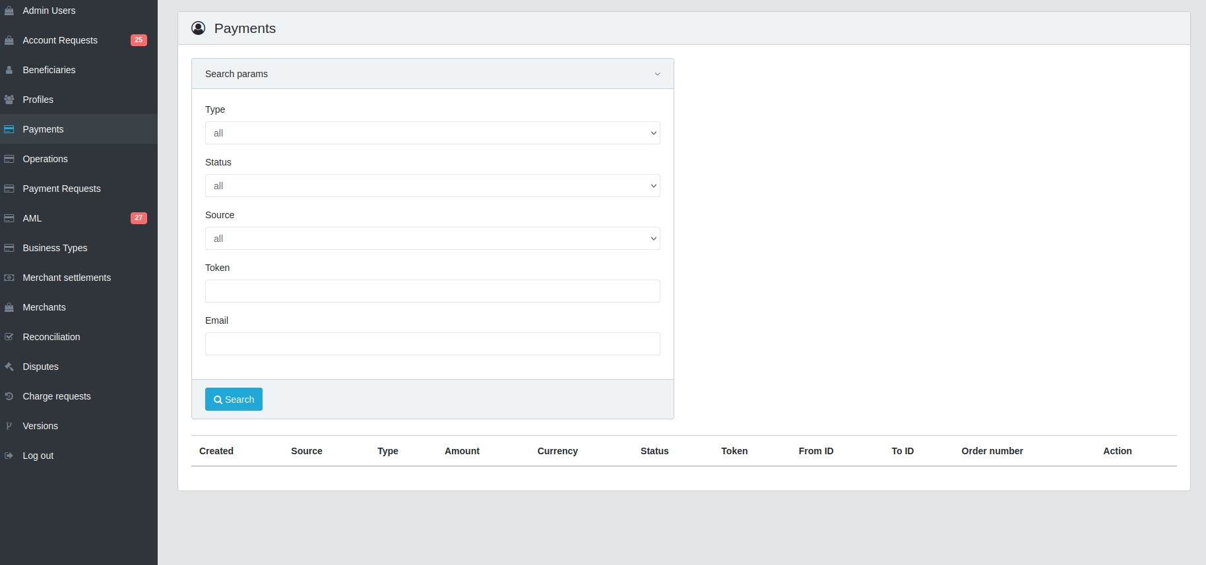Image resolution: width=1206 pixels, height=565 pixels.
Task: Click the Created column header
Action: click(x=216, y=451)
